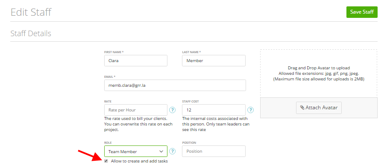
Task: Click the 'Allow to create and add tasks' label
Action: pyautogui.click(x=139, y=161)
